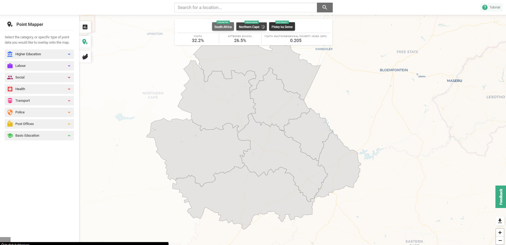The width and height of the screenshot is (506, 245).
Task: Select the Pixley ka Seme district tag
Action: click(282, 26)
